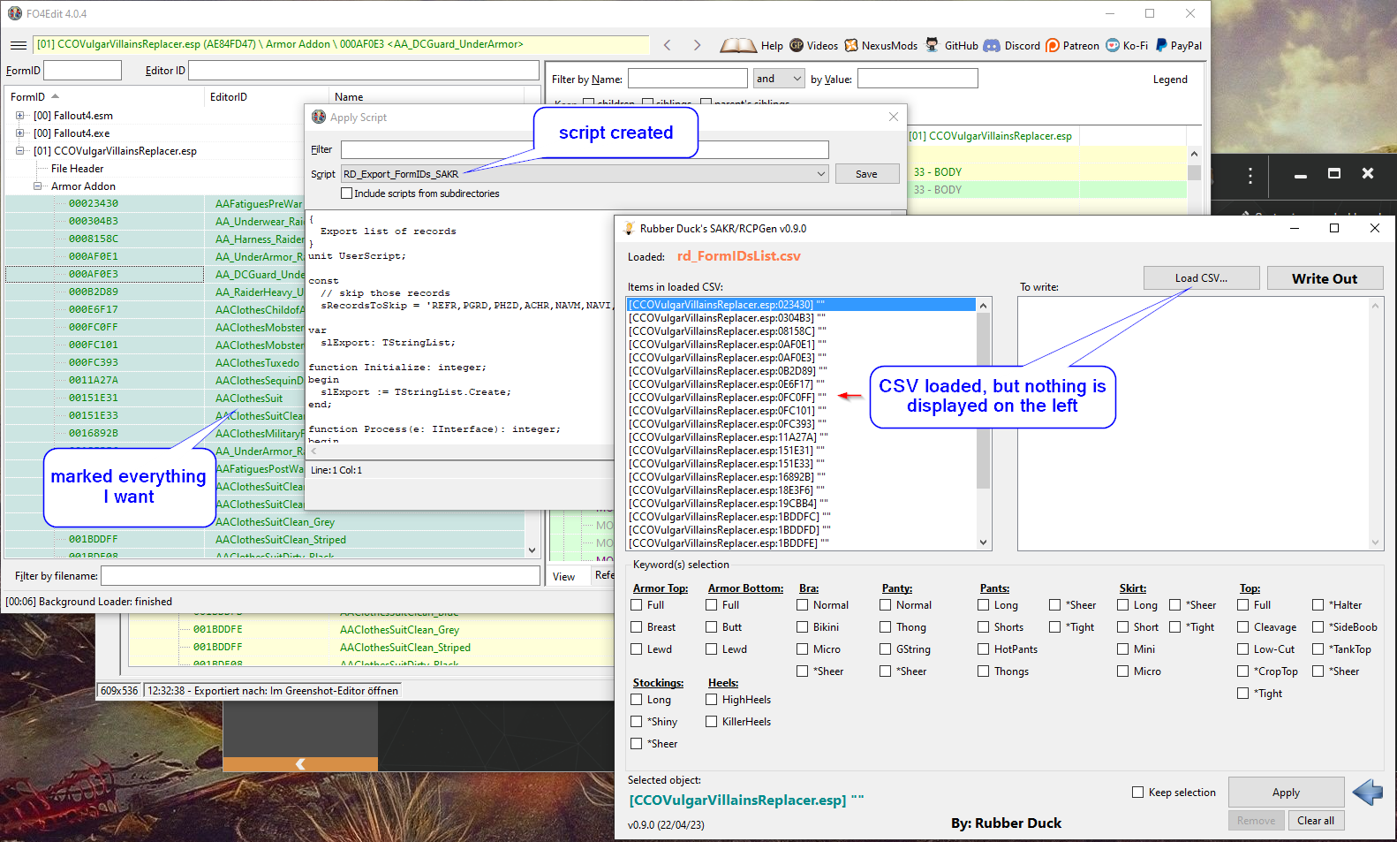This screenshot has height=842, width=1397.
Task: Open the Legend button
Action: (1170, 79)
